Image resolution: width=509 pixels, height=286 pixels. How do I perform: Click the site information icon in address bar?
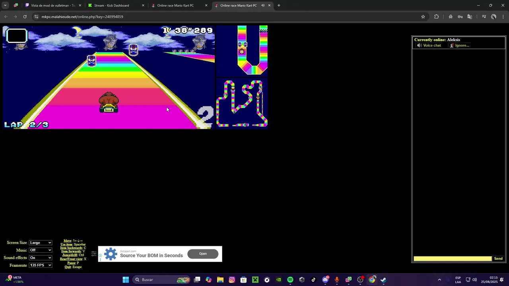pos(36,17)
